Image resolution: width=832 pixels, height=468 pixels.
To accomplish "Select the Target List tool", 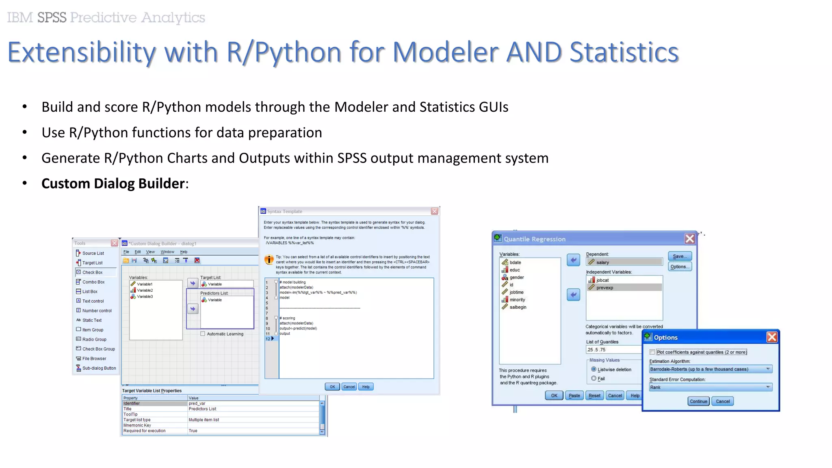I will pos(89,263).
